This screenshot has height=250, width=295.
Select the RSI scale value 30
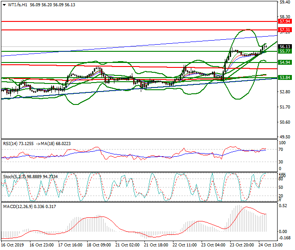click(281, 162)
